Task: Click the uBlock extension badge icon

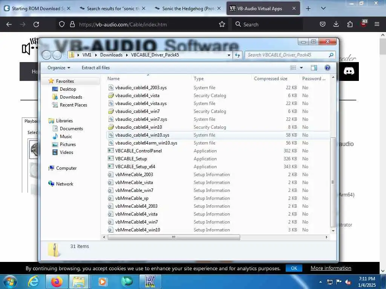Action: pyautogui.click(x=364, y=24)
